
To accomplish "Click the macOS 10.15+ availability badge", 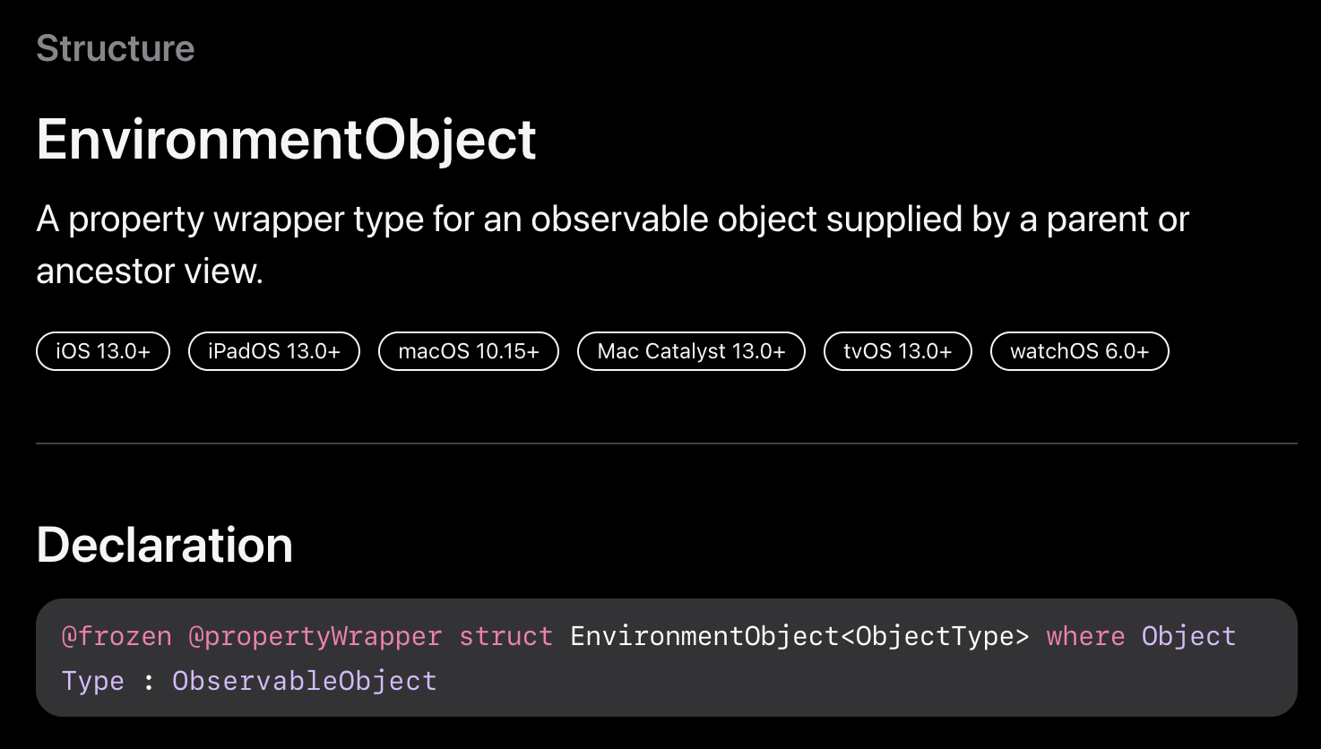I will (469, 351).
